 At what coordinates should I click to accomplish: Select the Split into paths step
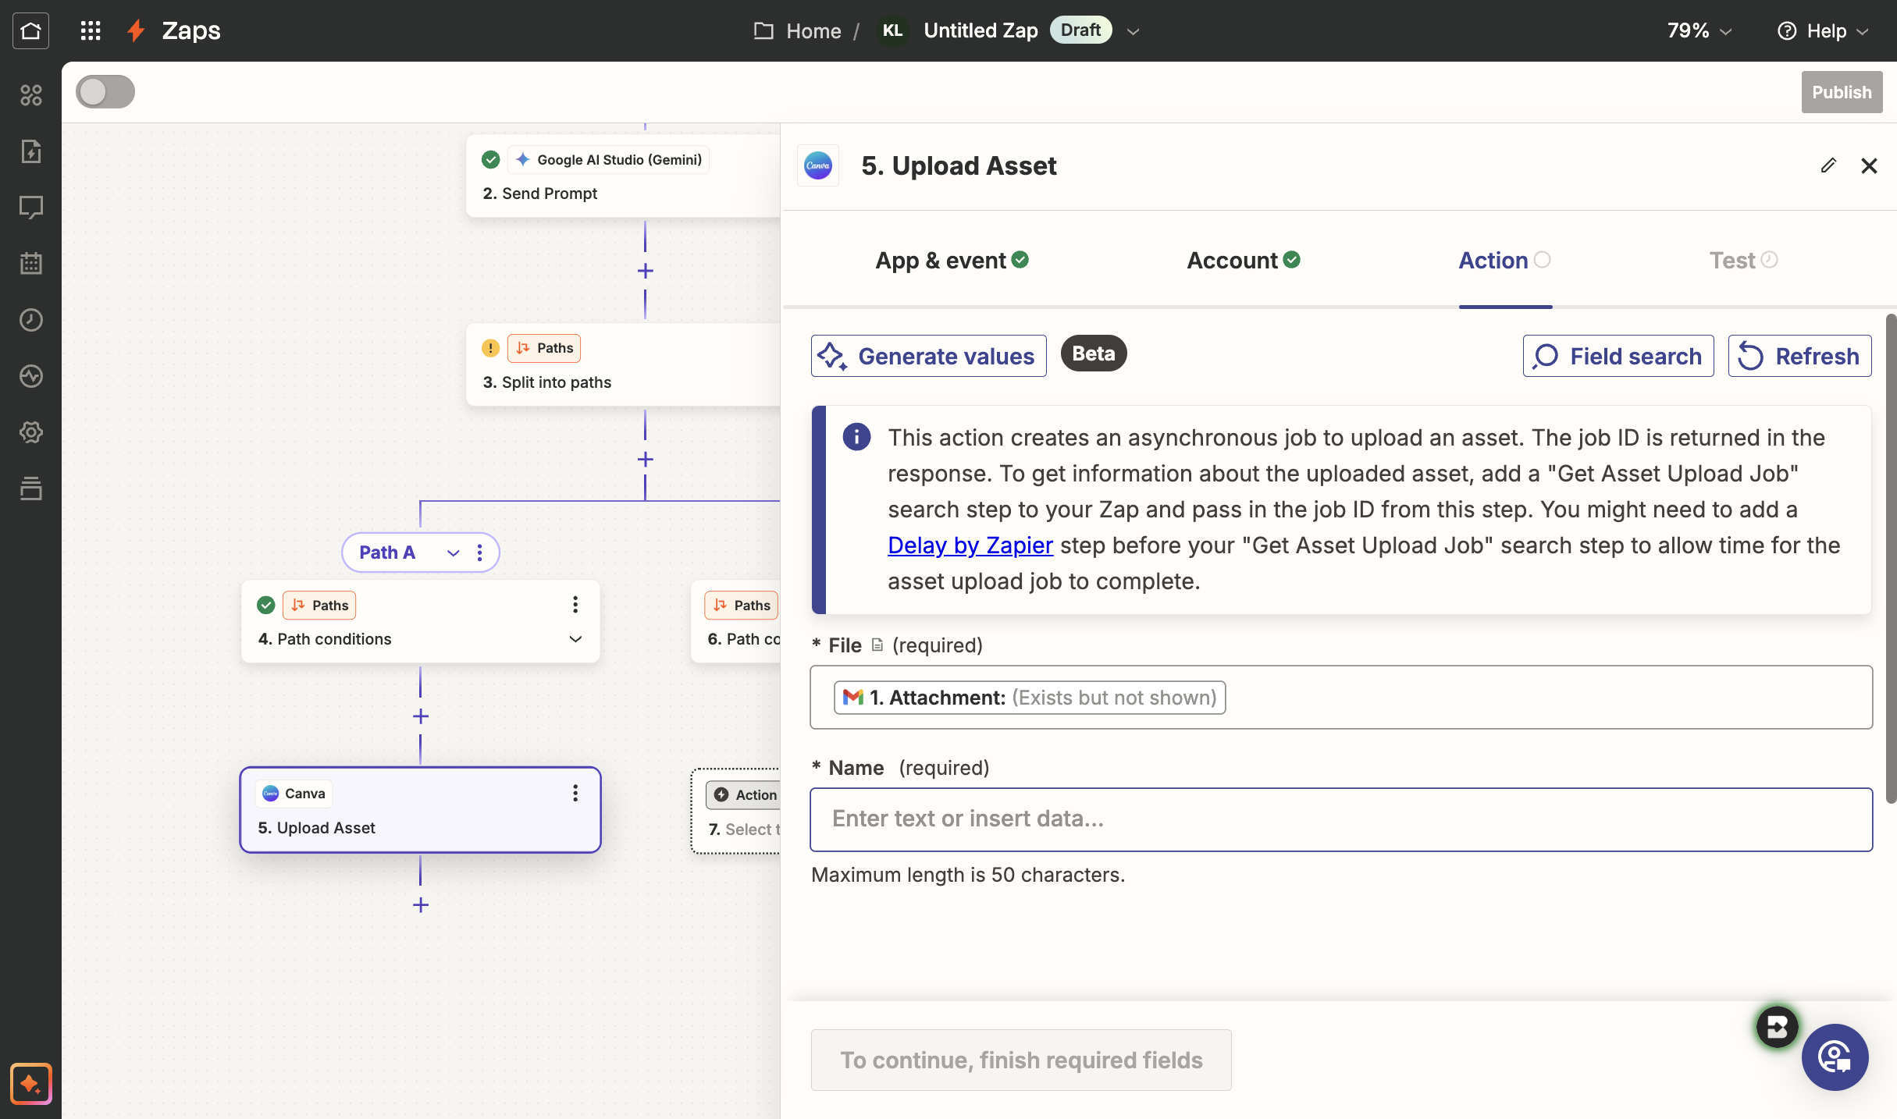pyautogui.click(x=623, y=364)
